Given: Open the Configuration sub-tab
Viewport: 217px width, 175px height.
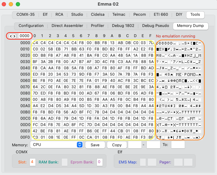Looking at the screenshot, I should coord(31,26).
